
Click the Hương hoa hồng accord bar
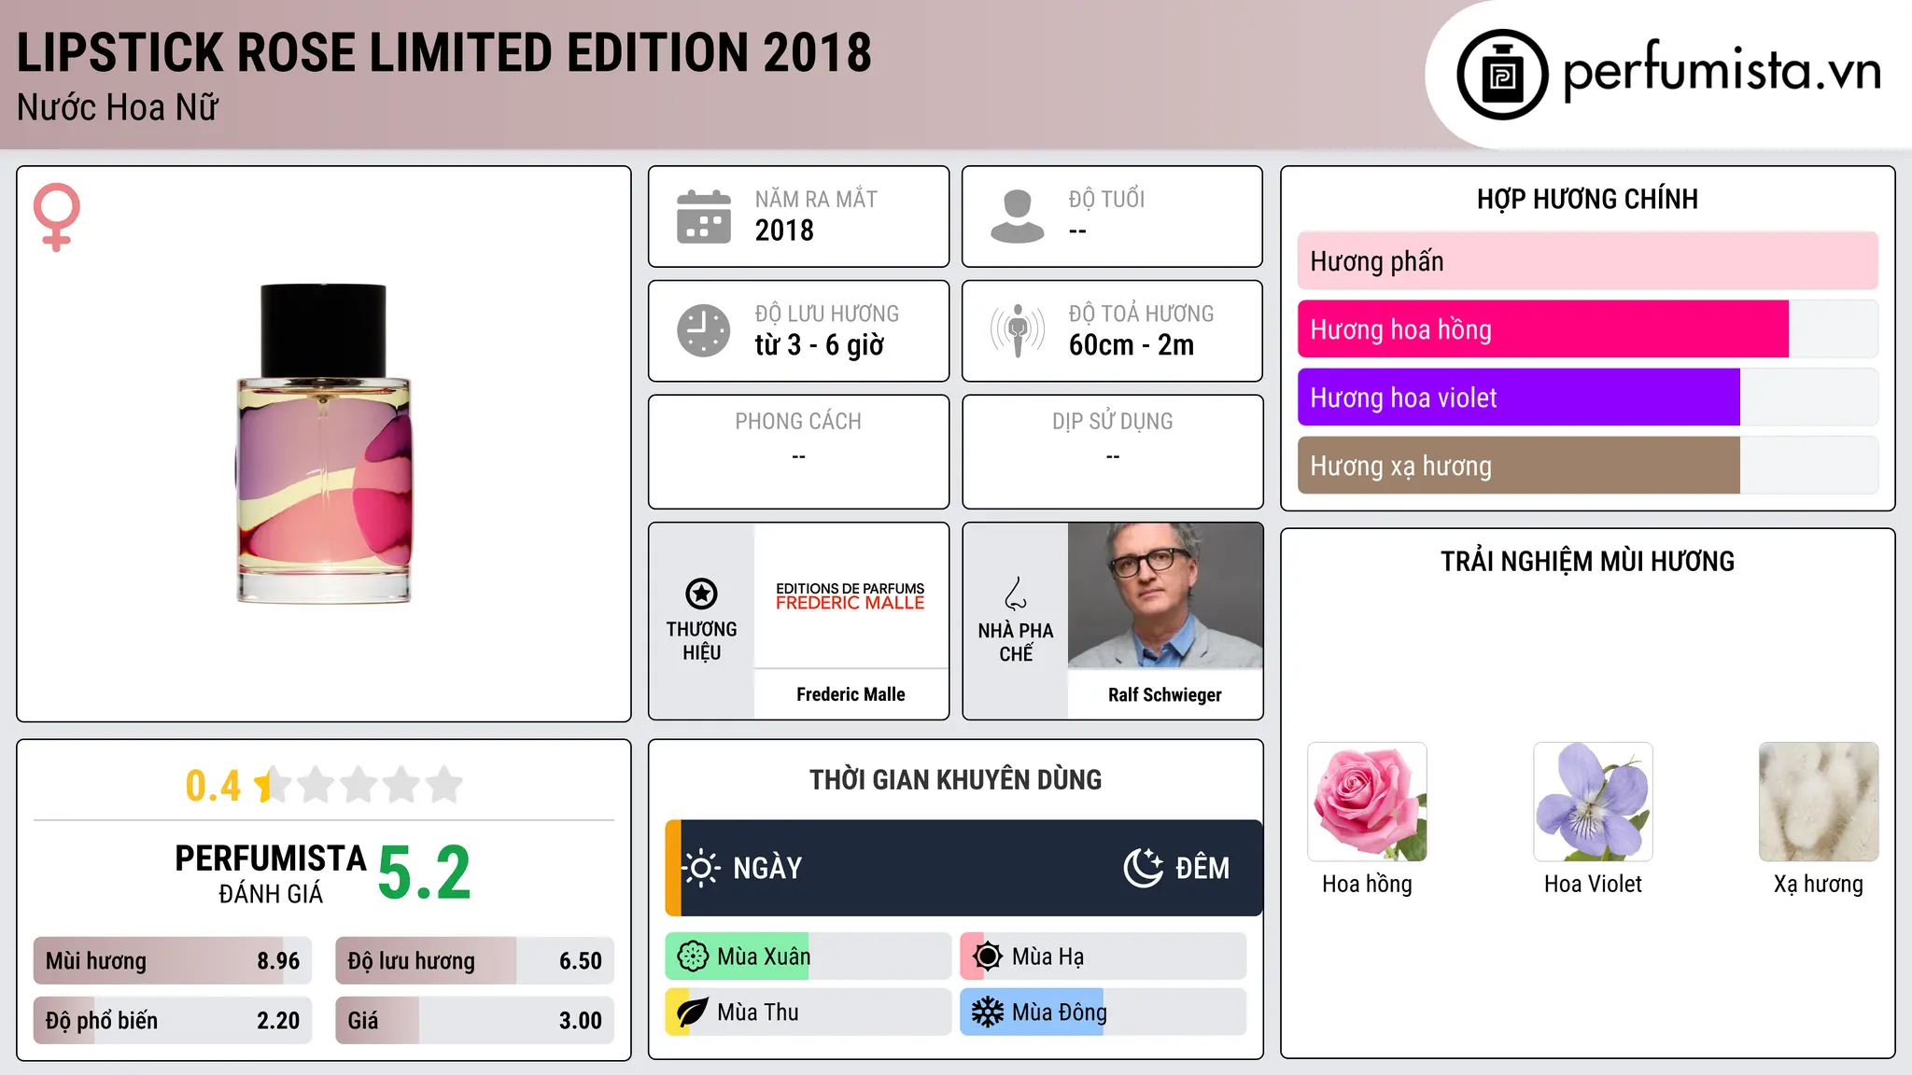coord(1587,329)
